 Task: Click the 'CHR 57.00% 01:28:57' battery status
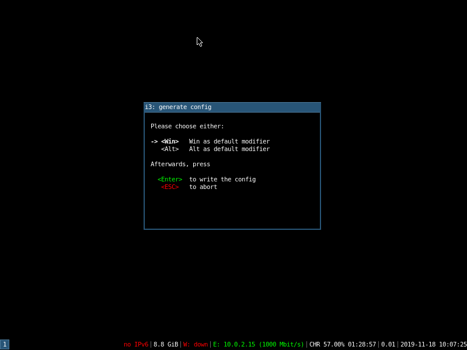pos(343,344)
